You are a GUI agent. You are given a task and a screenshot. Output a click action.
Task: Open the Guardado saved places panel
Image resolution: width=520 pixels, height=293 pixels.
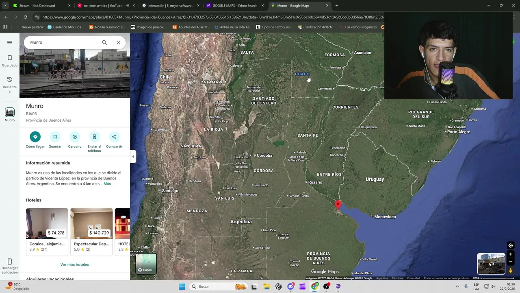[10, 61]
